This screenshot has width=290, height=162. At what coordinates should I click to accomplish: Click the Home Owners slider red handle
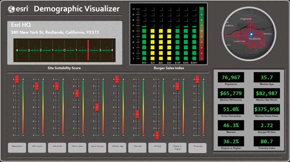97,107
